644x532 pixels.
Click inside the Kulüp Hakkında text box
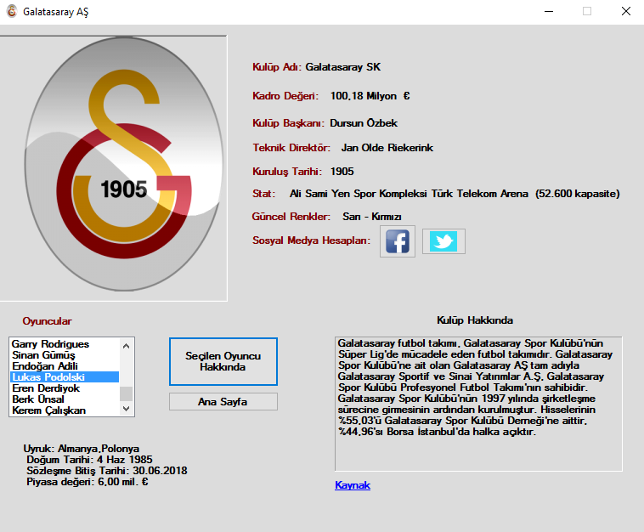tap(478, 404)
